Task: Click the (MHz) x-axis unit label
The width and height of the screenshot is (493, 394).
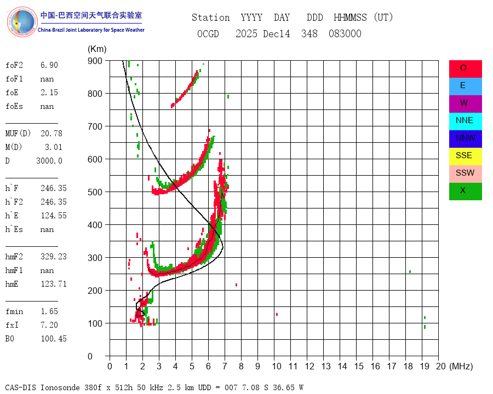Action: (x=461, y=366)
